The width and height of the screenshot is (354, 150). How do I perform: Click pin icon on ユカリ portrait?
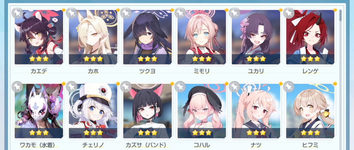pyautogui.click(x=234, y=13)
